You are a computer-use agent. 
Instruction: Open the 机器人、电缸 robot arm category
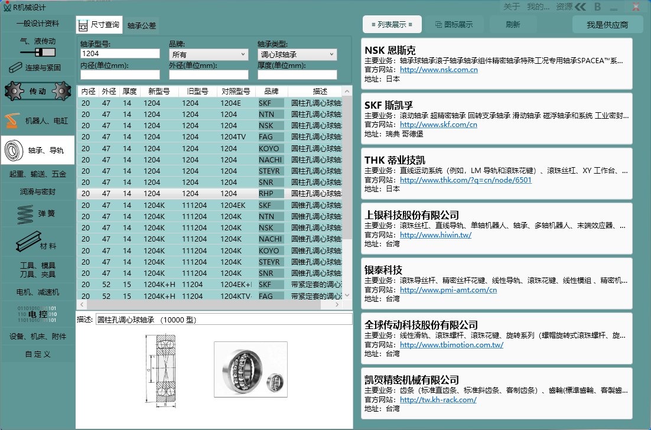click(38, 120)
